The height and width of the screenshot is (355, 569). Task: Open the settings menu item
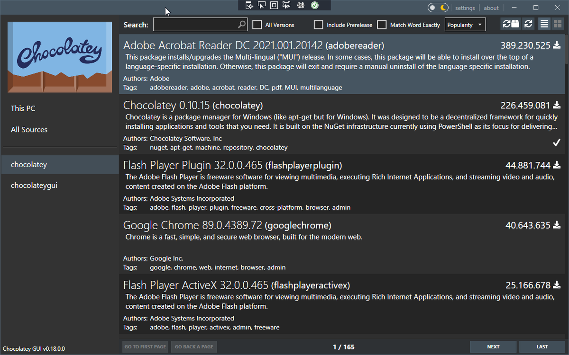(x=465, y=8)
